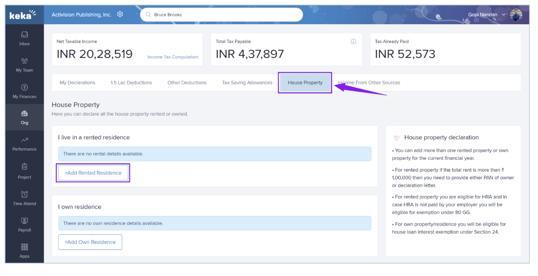
Task: Select the House Property tab
Action: (305, 83)
